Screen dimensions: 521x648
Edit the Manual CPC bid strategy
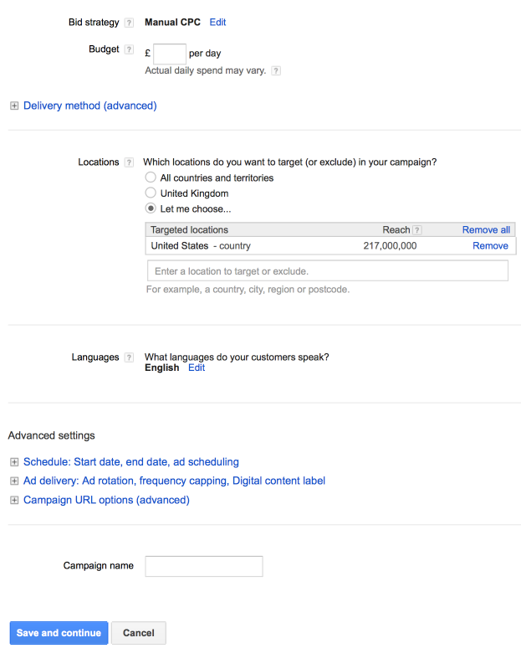(x=217, y=23)
